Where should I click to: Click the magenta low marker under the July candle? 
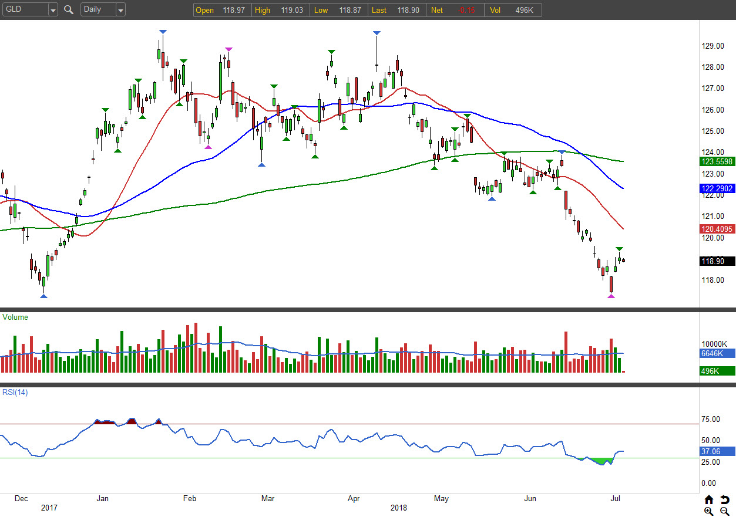(611, 296)
